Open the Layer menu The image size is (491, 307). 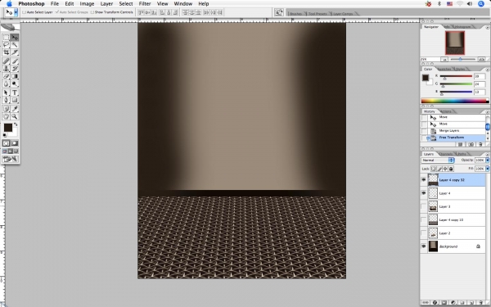[x=106, y=4]
